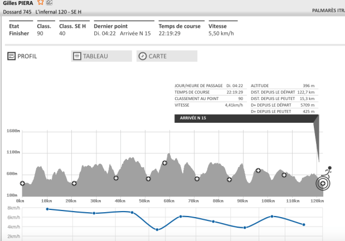Click the favorite star next to Gilles PIERA
This screenshot has width=345, height=241.
tap(40, 3)
